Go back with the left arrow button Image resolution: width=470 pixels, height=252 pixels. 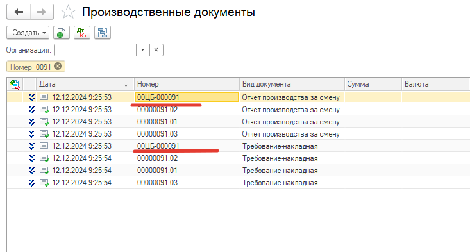(19, 12)
